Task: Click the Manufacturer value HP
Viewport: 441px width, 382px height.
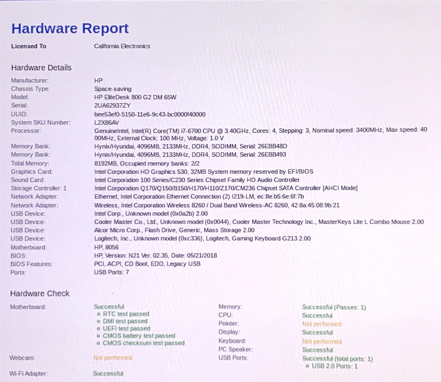Action: (x=98, y=81)
